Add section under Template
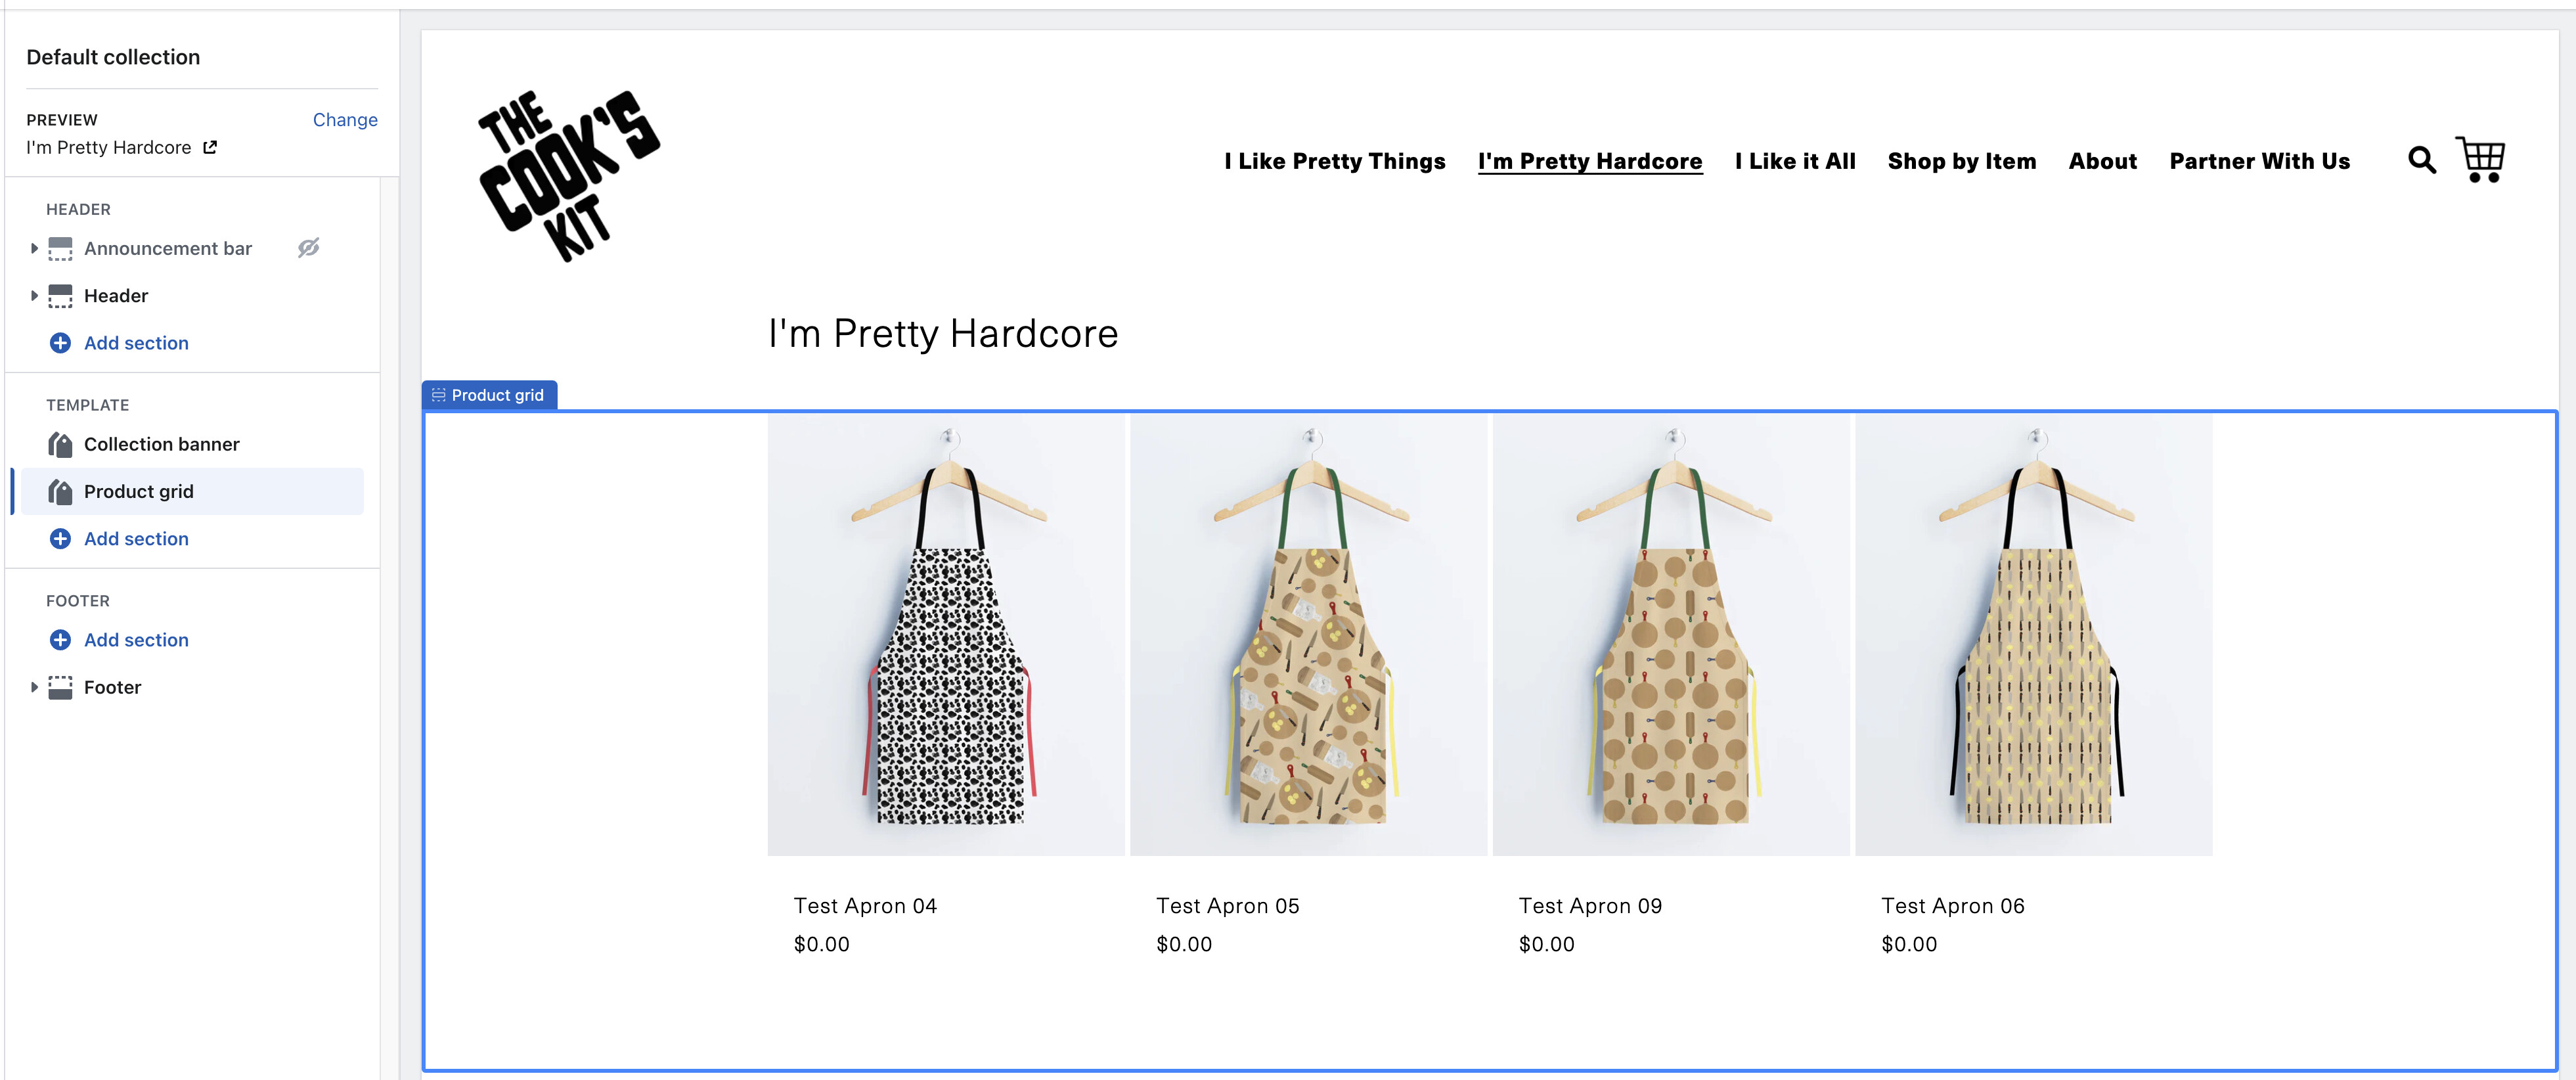 pos(136,539)
